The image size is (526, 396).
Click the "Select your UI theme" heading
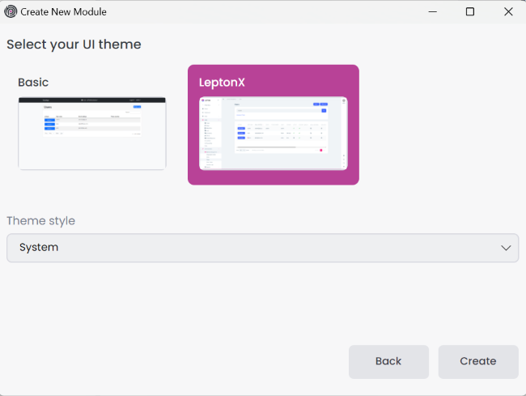coord(74,45)
